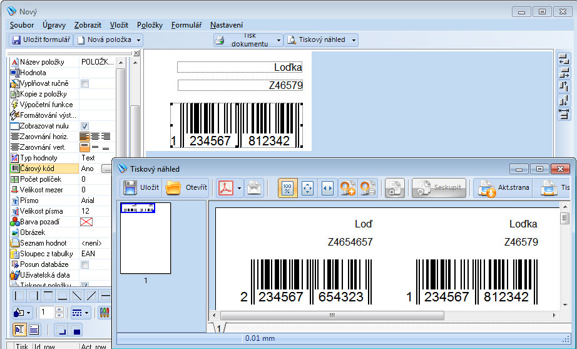The image size is (577, 349).
Task: Set horizontal alignment to right
Action: (106, 137)
